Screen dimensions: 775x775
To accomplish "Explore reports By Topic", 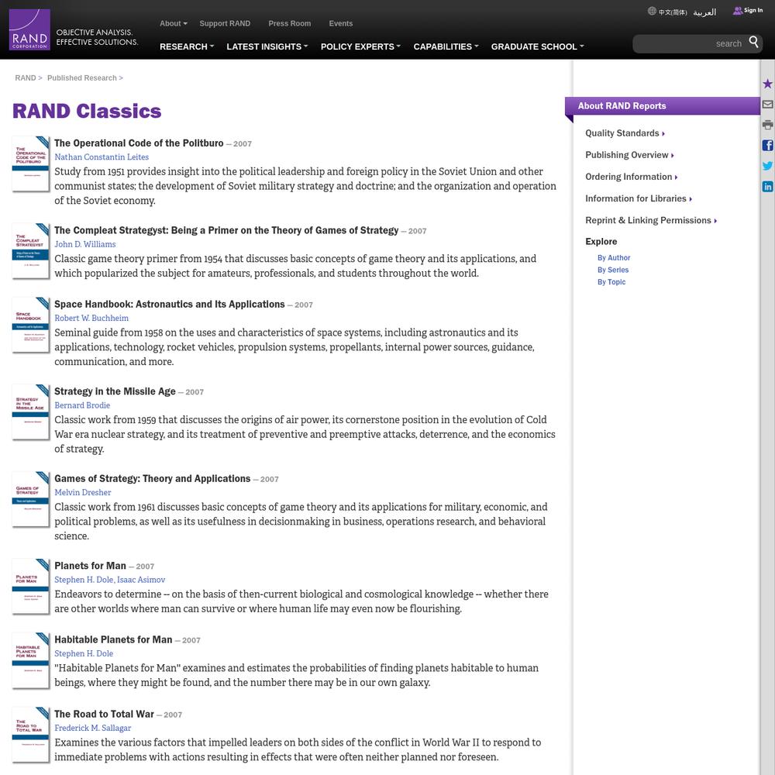I will tap(611, 282).
